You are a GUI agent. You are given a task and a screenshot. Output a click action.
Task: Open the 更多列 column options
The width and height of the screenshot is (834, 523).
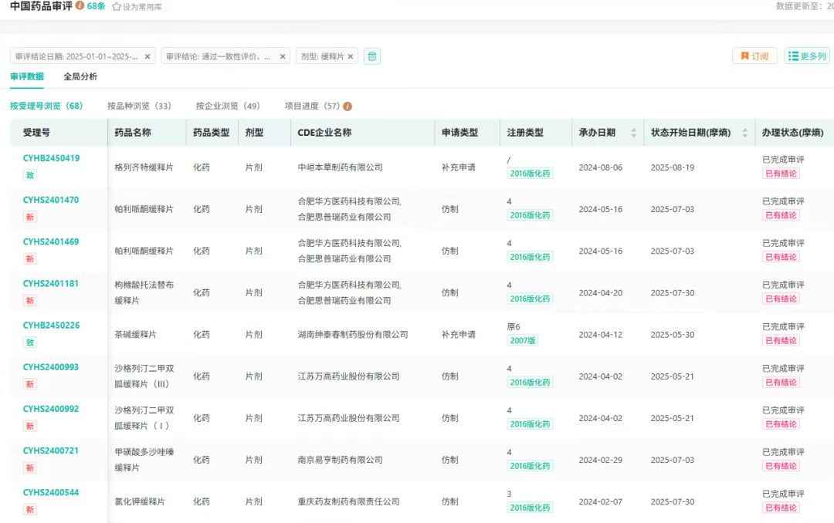click(x=807, y=56)
